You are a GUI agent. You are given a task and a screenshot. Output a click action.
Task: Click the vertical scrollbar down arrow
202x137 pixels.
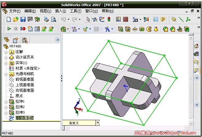coord(191,124)
